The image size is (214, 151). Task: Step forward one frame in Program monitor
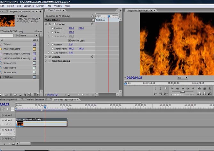pos(188,89)
